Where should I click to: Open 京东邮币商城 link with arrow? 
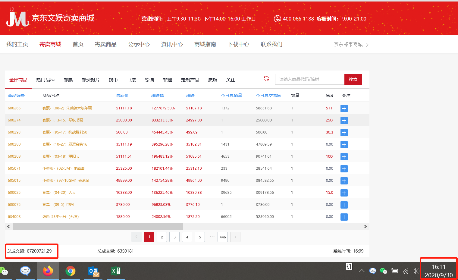coord(351,45)
